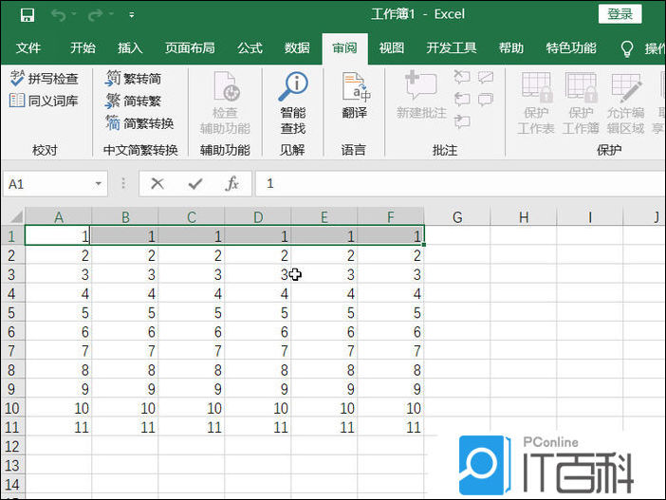Switch to the 插入 tab
This screenshot has height=500, width=666.
point(130,48)
